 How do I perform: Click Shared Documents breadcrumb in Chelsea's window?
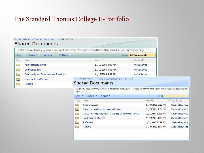coord(107,79)
